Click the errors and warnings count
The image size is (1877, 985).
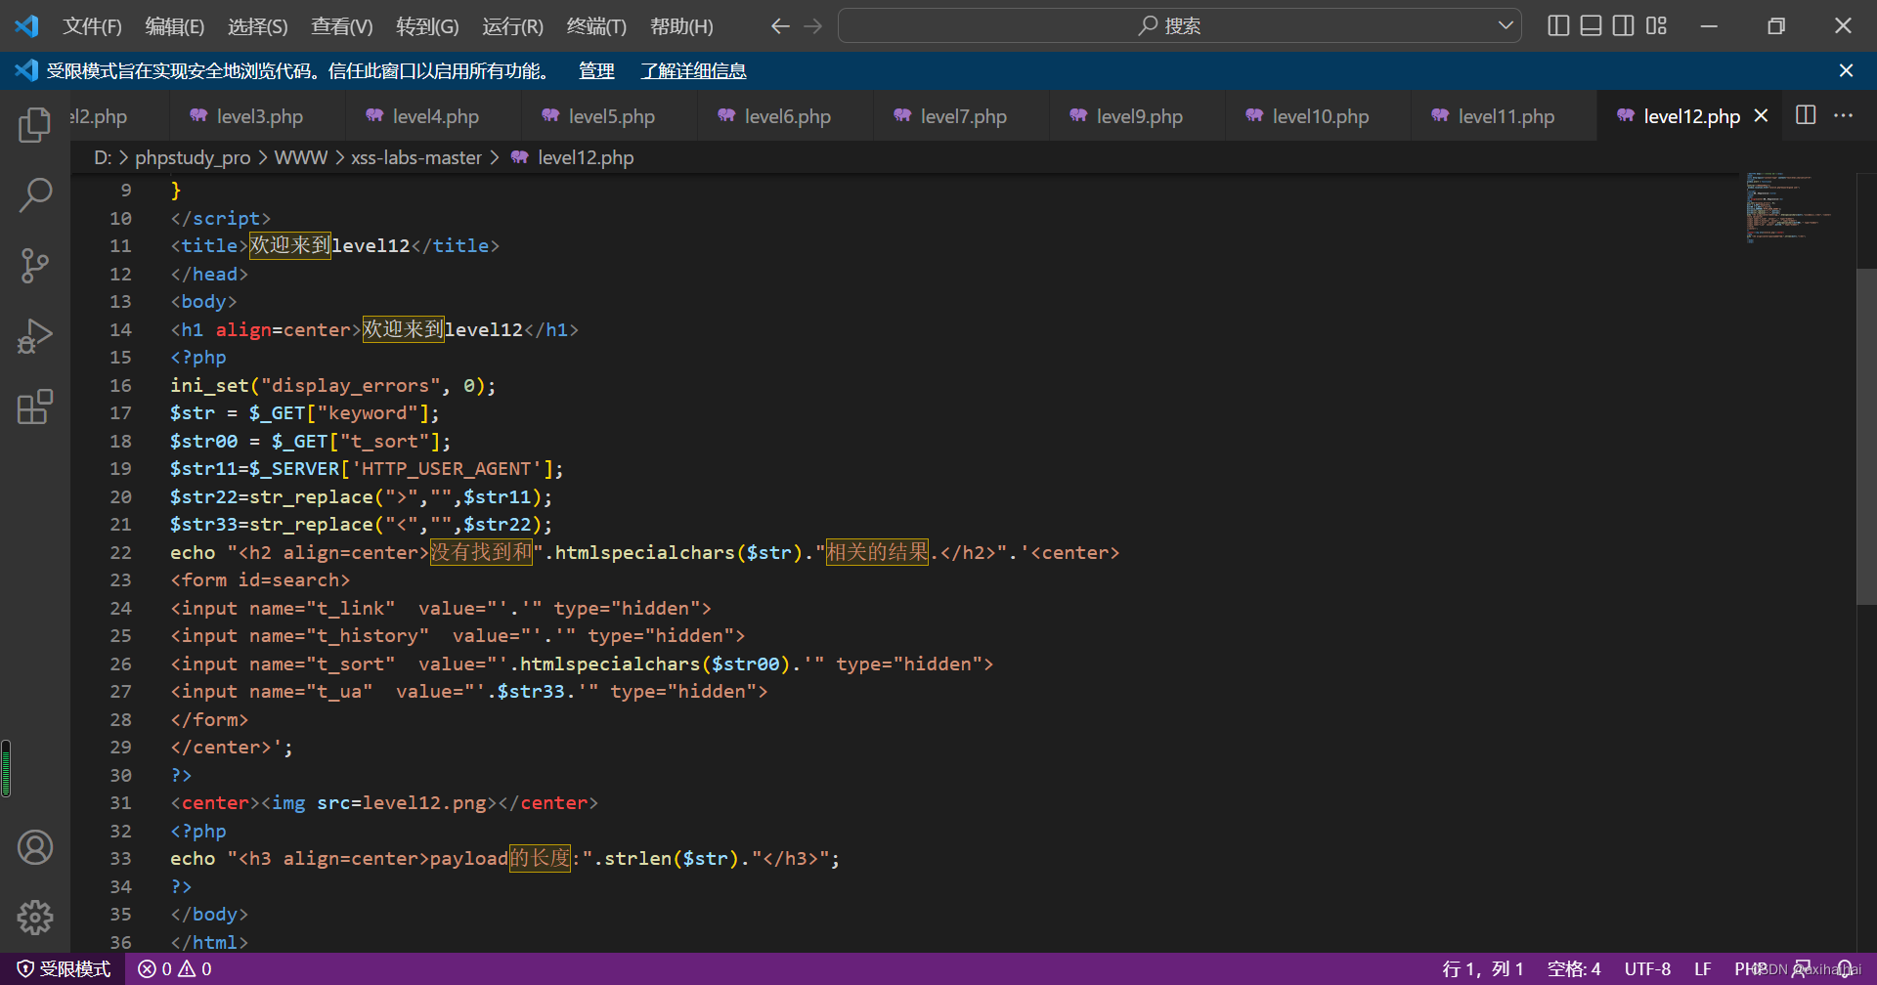point(175,969)
